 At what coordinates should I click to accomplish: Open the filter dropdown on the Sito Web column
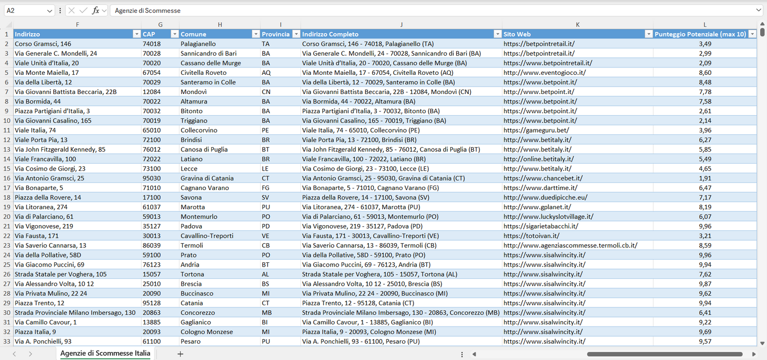(x=649, y=33)
